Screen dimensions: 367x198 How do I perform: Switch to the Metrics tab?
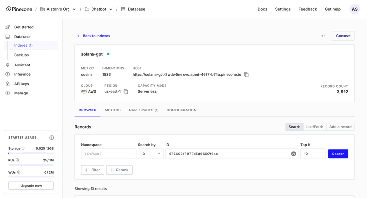click(113, 110)
